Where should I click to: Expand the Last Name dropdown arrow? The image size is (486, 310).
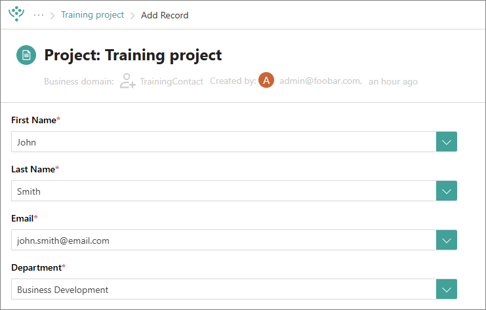pos(447,191)
